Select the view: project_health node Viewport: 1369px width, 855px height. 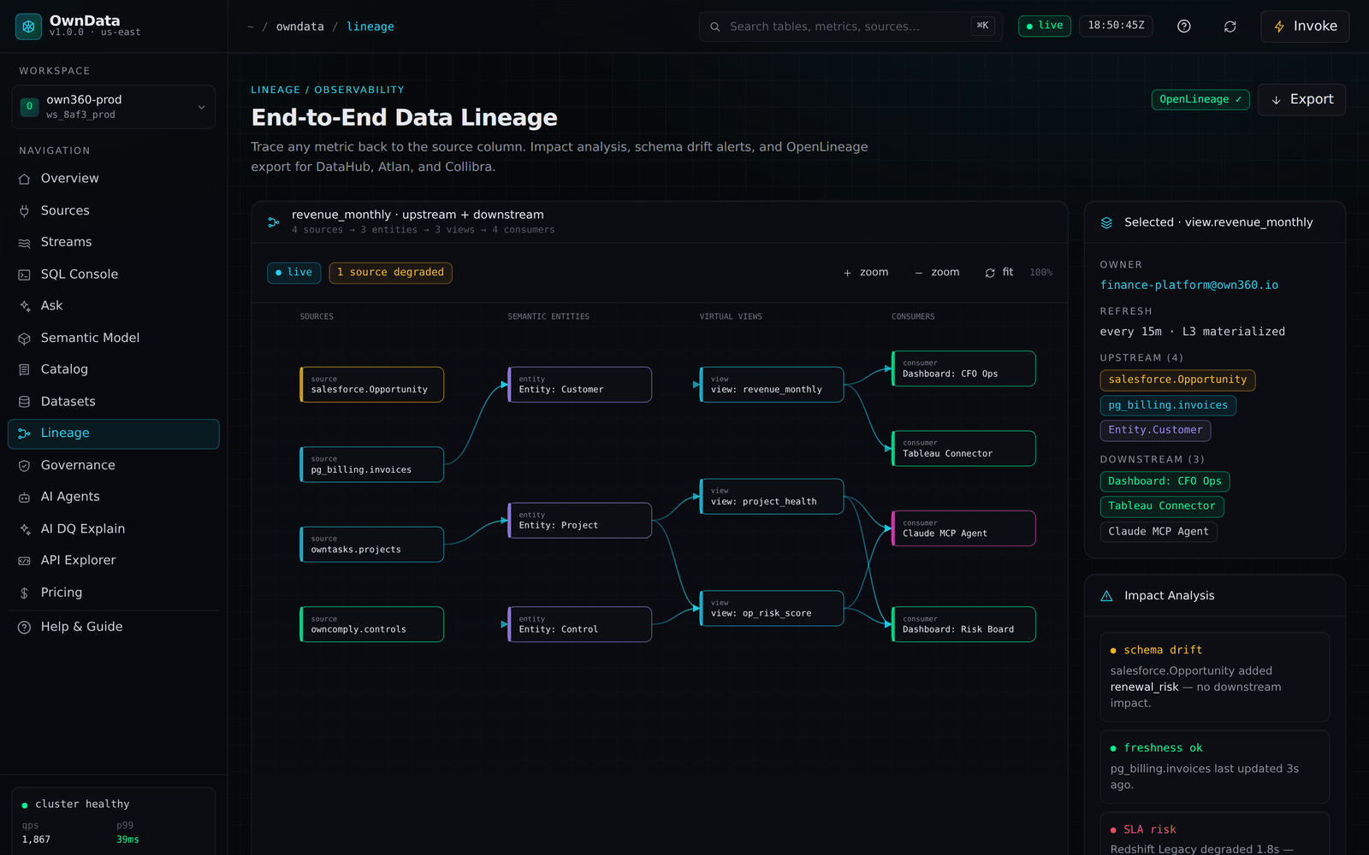(x=772, y=497)
